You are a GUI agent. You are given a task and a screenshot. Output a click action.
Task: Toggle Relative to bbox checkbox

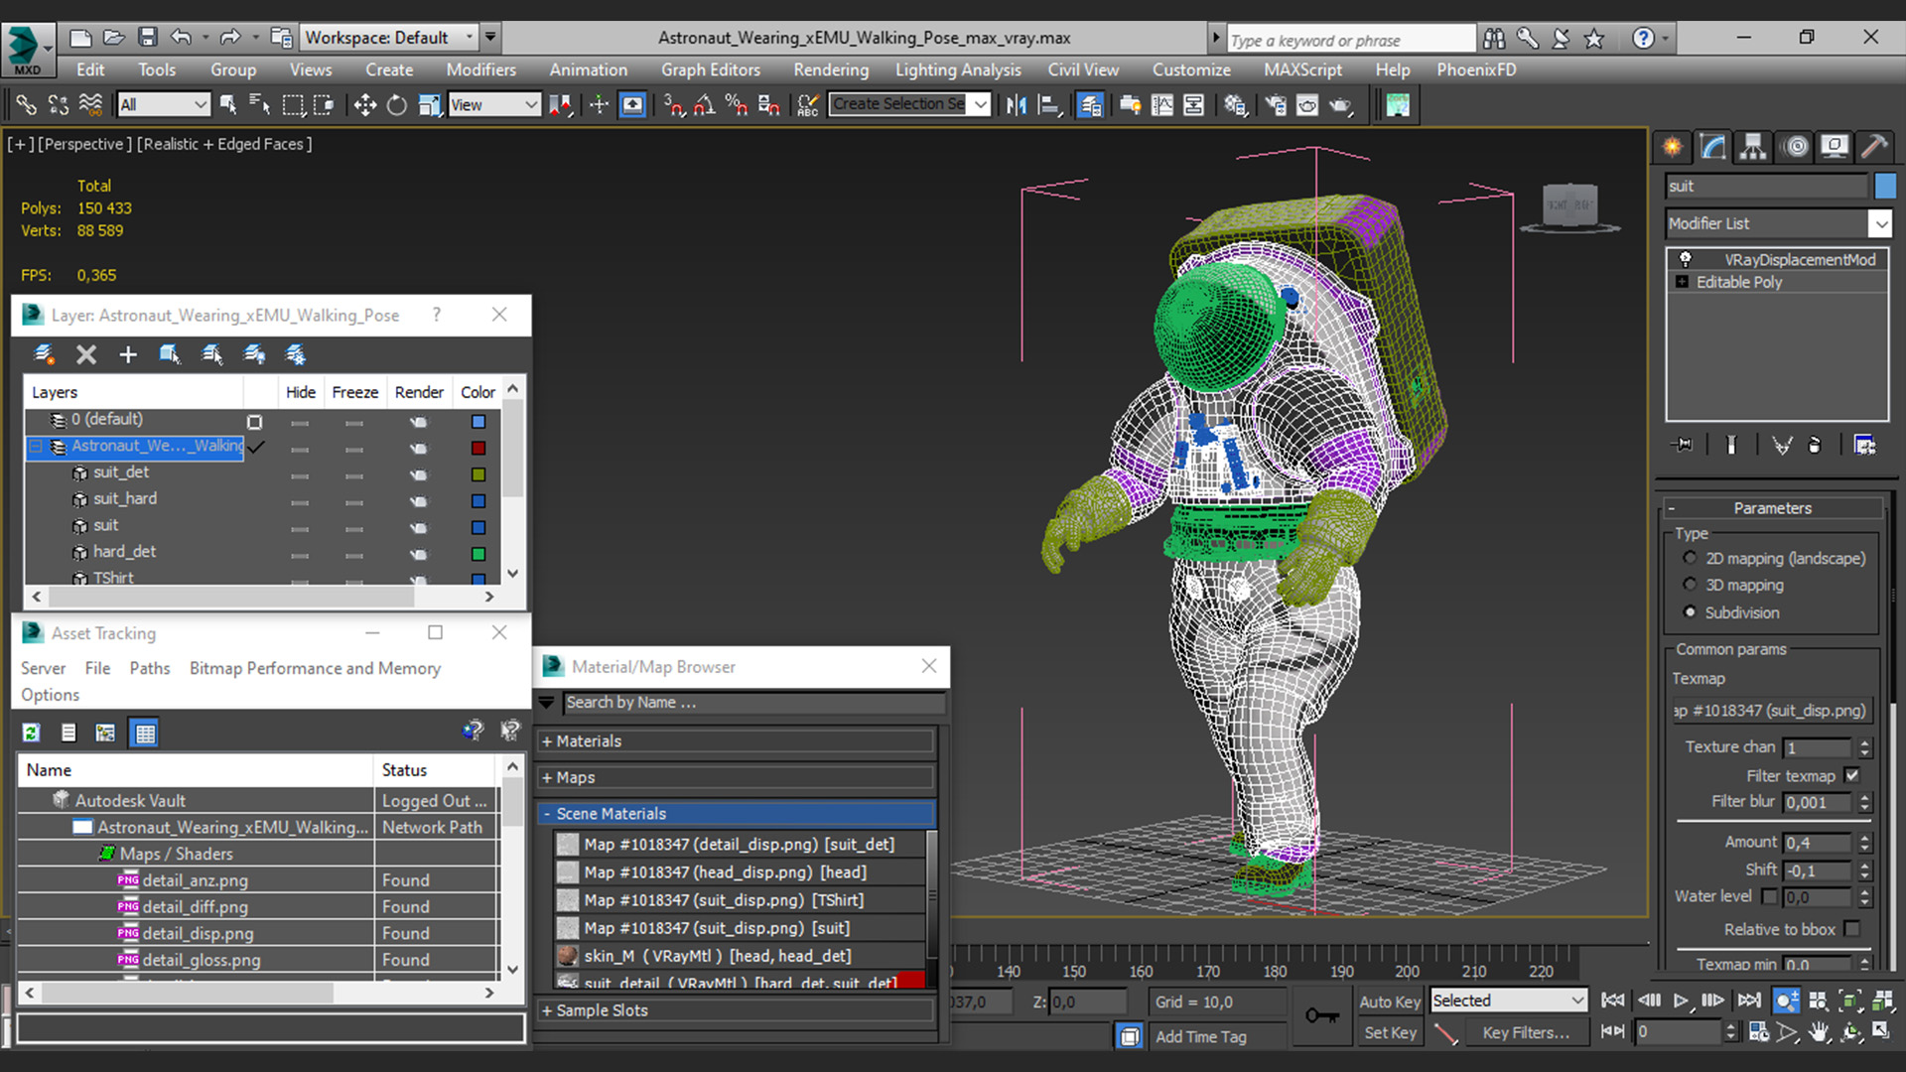pyautogui.click(x=1852, y=929)
